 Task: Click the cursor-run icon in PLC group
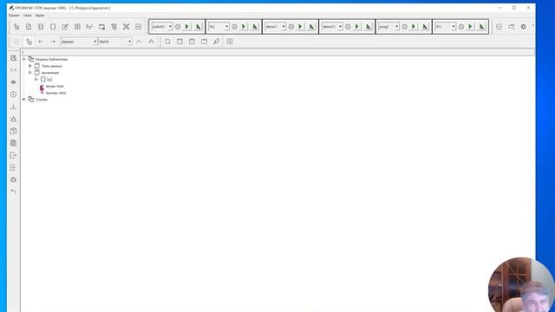[x=255, y=27]
